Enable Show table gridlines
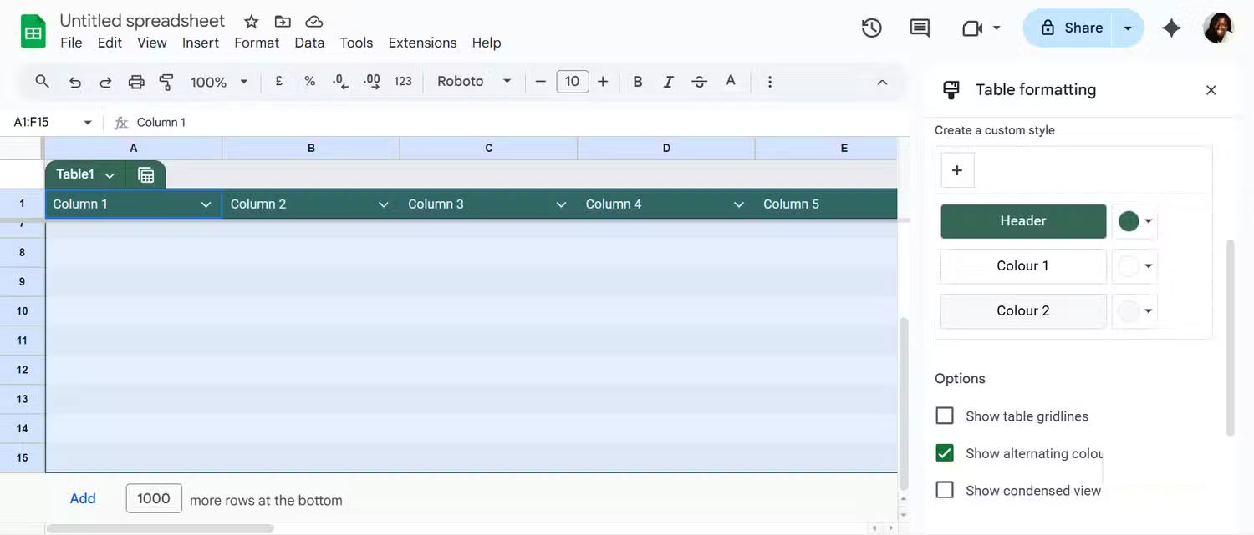The image size is (1254, 535). tap(945, 415)
